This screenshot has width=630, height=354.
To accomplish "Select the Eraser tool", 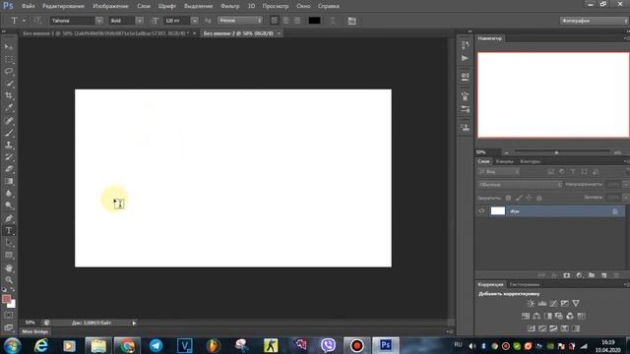I will [x=9, y=169].
